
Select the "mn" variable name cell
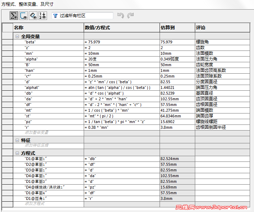point(48,53)
